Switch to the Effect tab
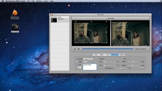The image size is (162, 91). [x=102, y=55]
